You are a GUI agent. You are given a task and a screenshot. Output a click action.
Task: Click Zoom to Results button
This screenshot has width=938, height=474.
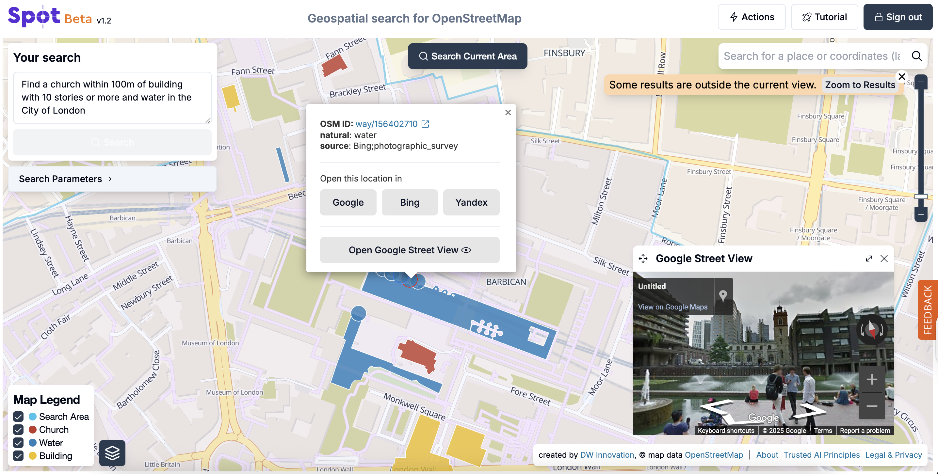(860, 85)
